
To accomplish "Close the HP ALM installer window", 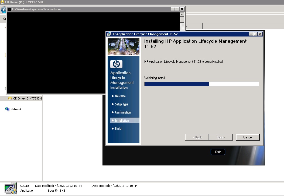I will pos(260,34).
